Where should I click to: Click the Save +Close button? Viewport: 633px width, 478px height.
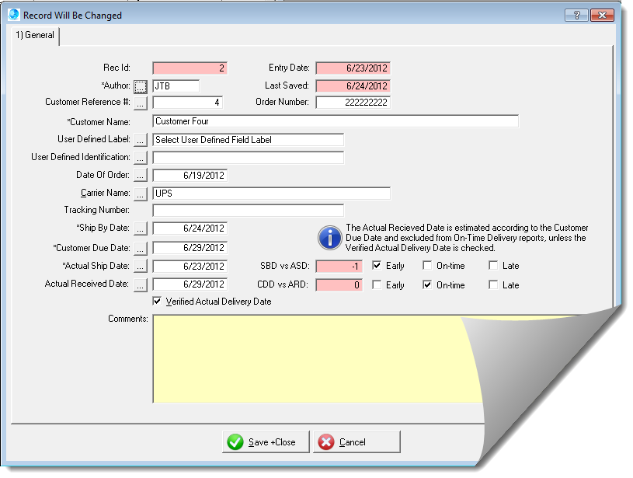[266, 442]
